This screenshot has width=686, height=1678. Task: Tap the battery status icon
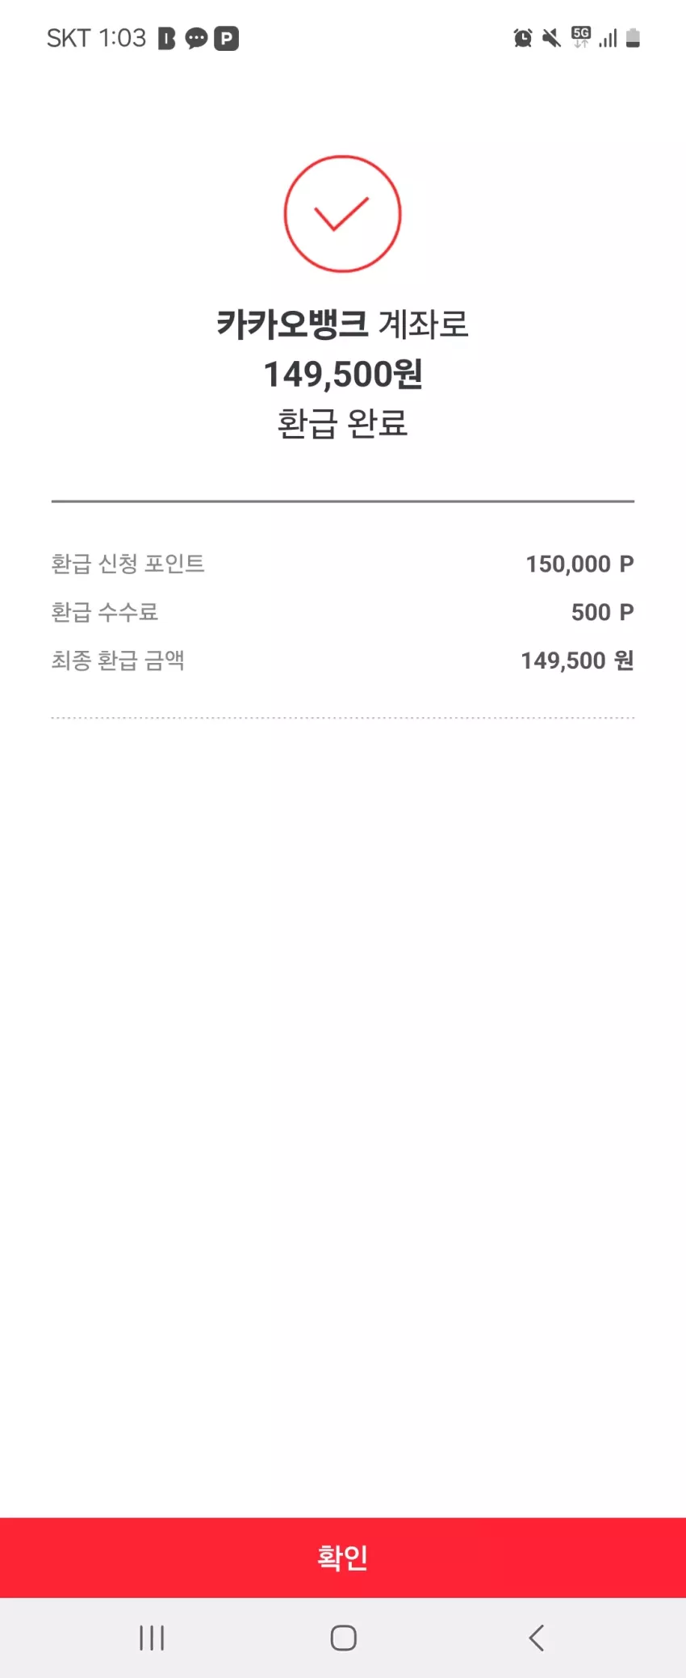point(633,38)
